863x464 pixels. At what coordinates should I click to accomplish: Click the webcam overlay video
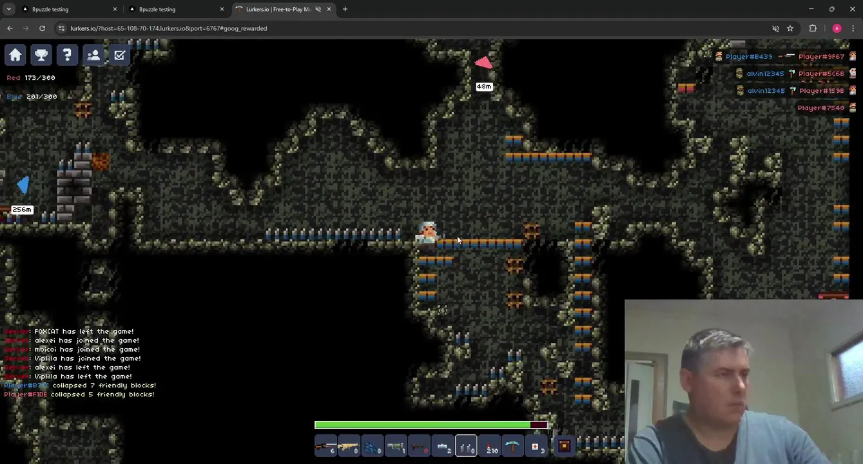tap(744, 382)
